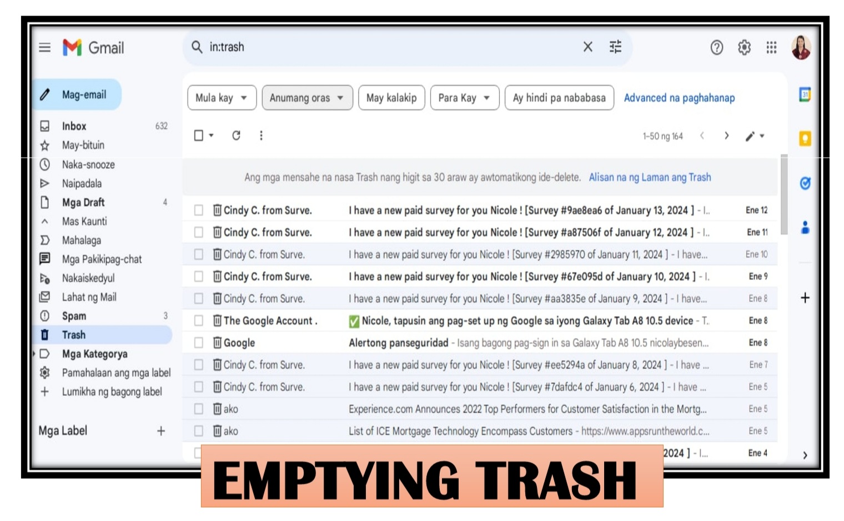This screenshot has width=844, height=521.
Task: Select the Alertong panseguridad email checkbox
Action: point(198,343)
